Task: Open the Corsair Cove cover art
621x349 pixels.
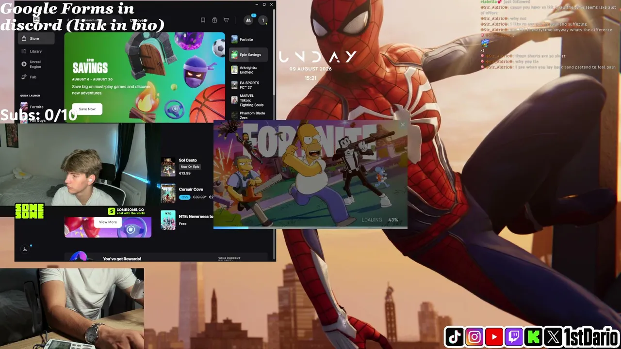Action: [168, 193]
